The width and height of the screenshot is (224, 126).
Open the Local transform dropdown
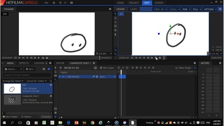175,9
